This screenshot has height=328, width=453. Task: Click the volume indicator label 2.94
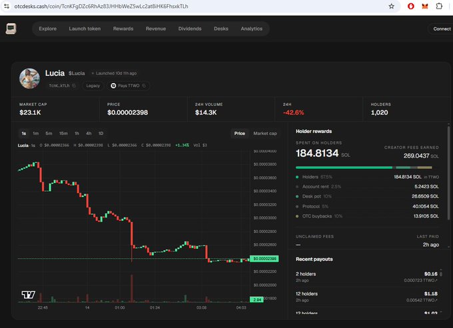click(x=257, y=300)
